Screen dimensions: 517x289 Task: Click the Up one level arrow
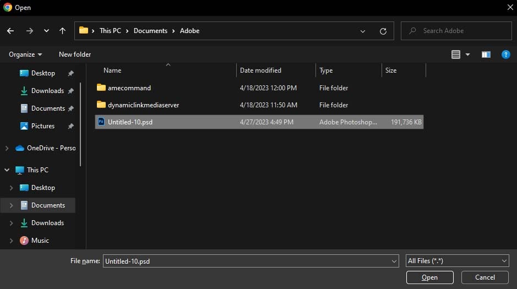click(62, 31)
